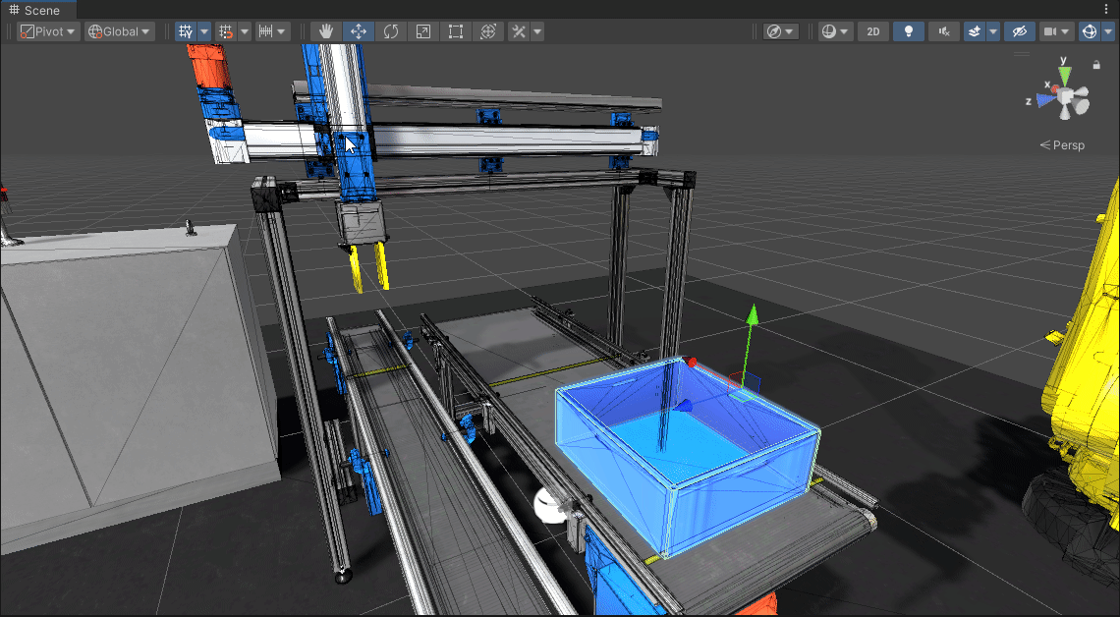1120x617 pixels.
Task: Open the Global handle rotation dropdown
Action: [121, 31]
